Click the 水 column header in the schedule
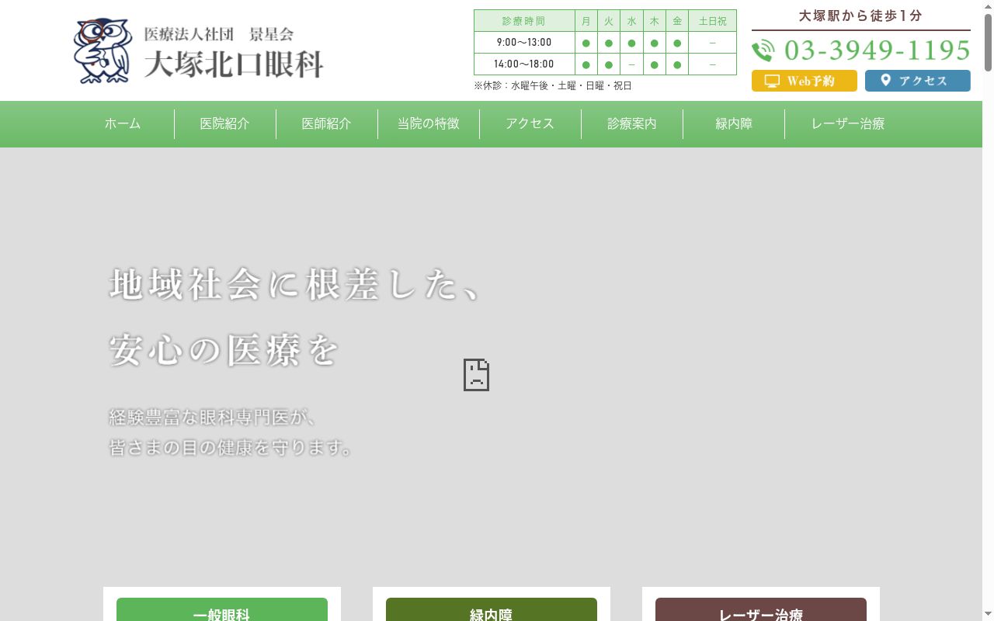The width and height of the screenshot is (994, 621). click(631, 21)
